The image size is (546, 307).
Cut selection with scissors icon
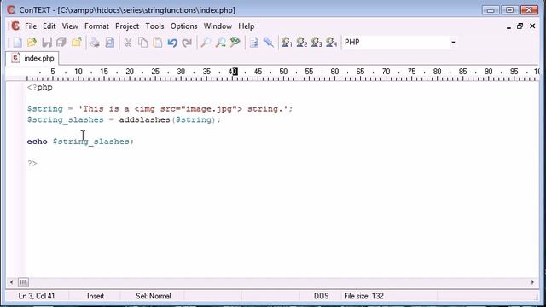point(128,43)
